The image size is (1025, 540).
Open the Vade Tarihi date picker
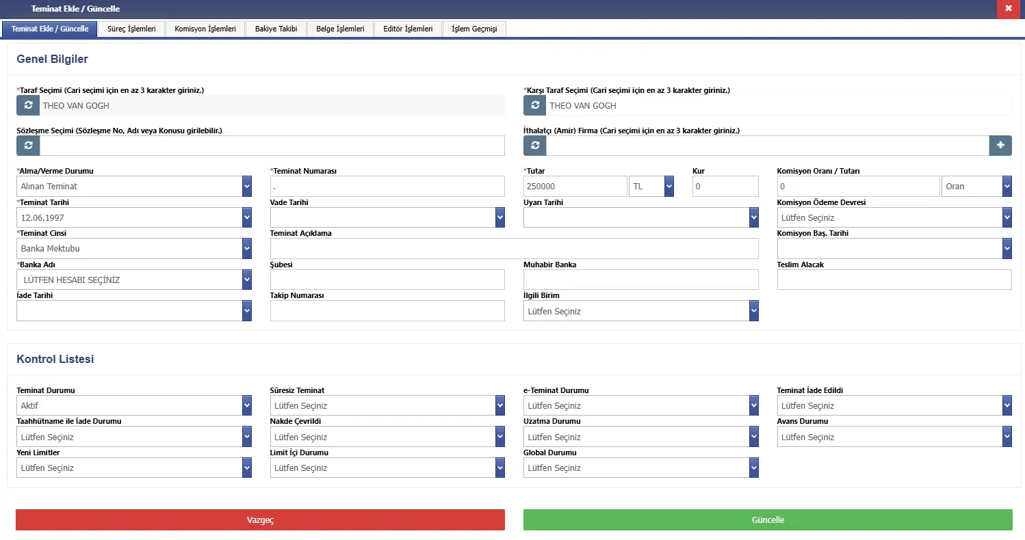(499, 217)
